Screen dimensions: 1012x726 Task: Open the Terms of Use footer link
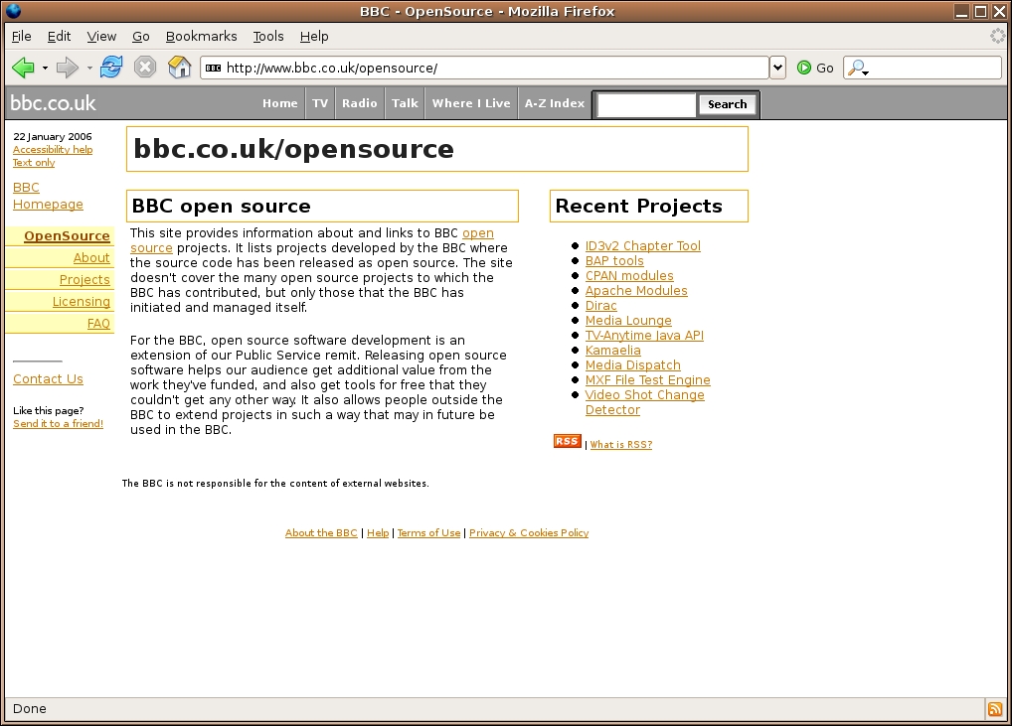428,532
